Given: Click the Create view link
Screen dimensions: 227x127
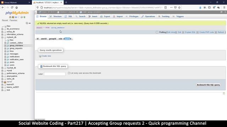Looking at the screenshot, I should pos(46,56).
